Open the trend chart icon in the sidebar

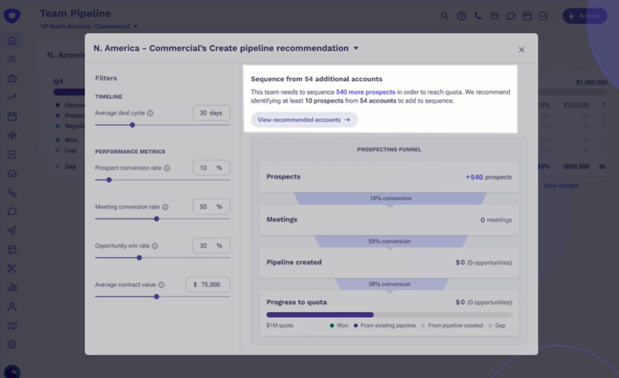[x=12, y=97]
